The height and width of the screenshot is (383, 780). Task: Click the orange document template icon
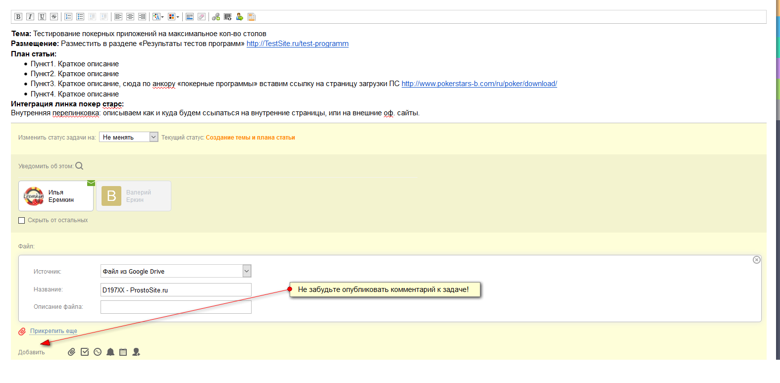pos(252,17)
